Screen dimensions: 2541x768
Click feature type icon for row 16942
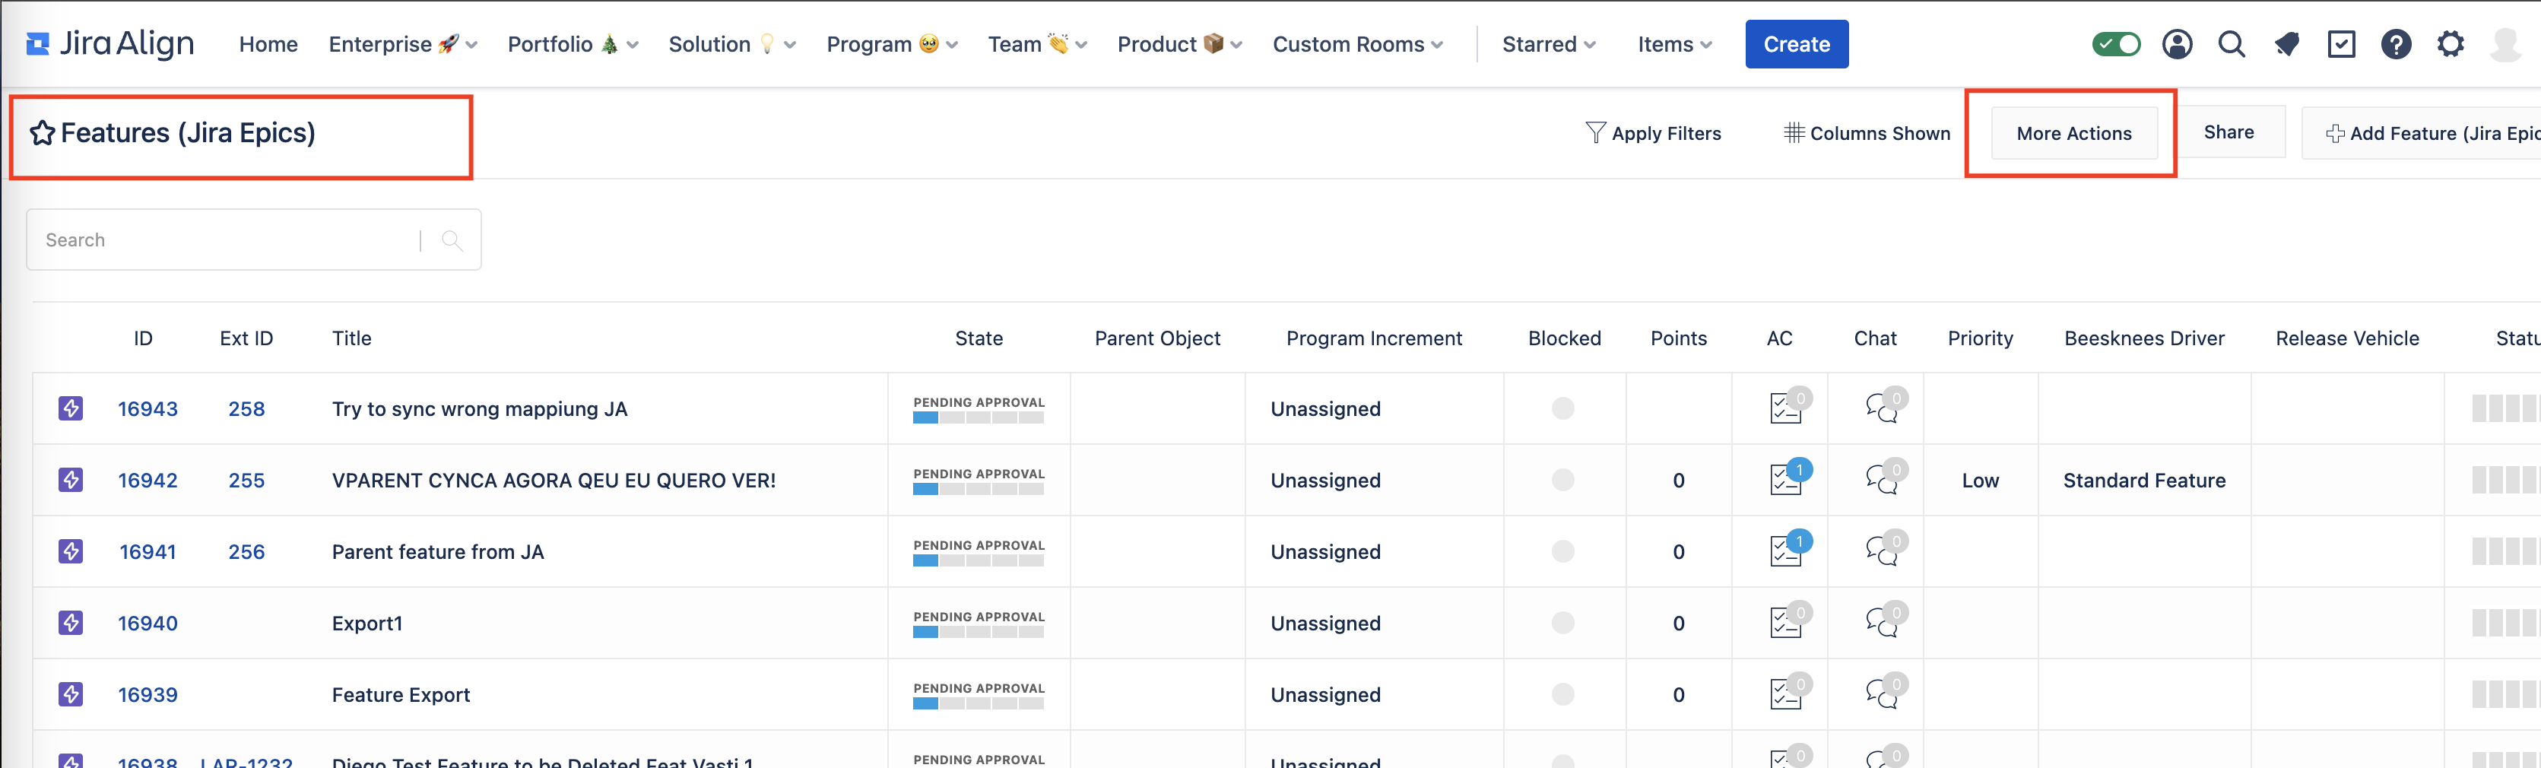(70, 480)
